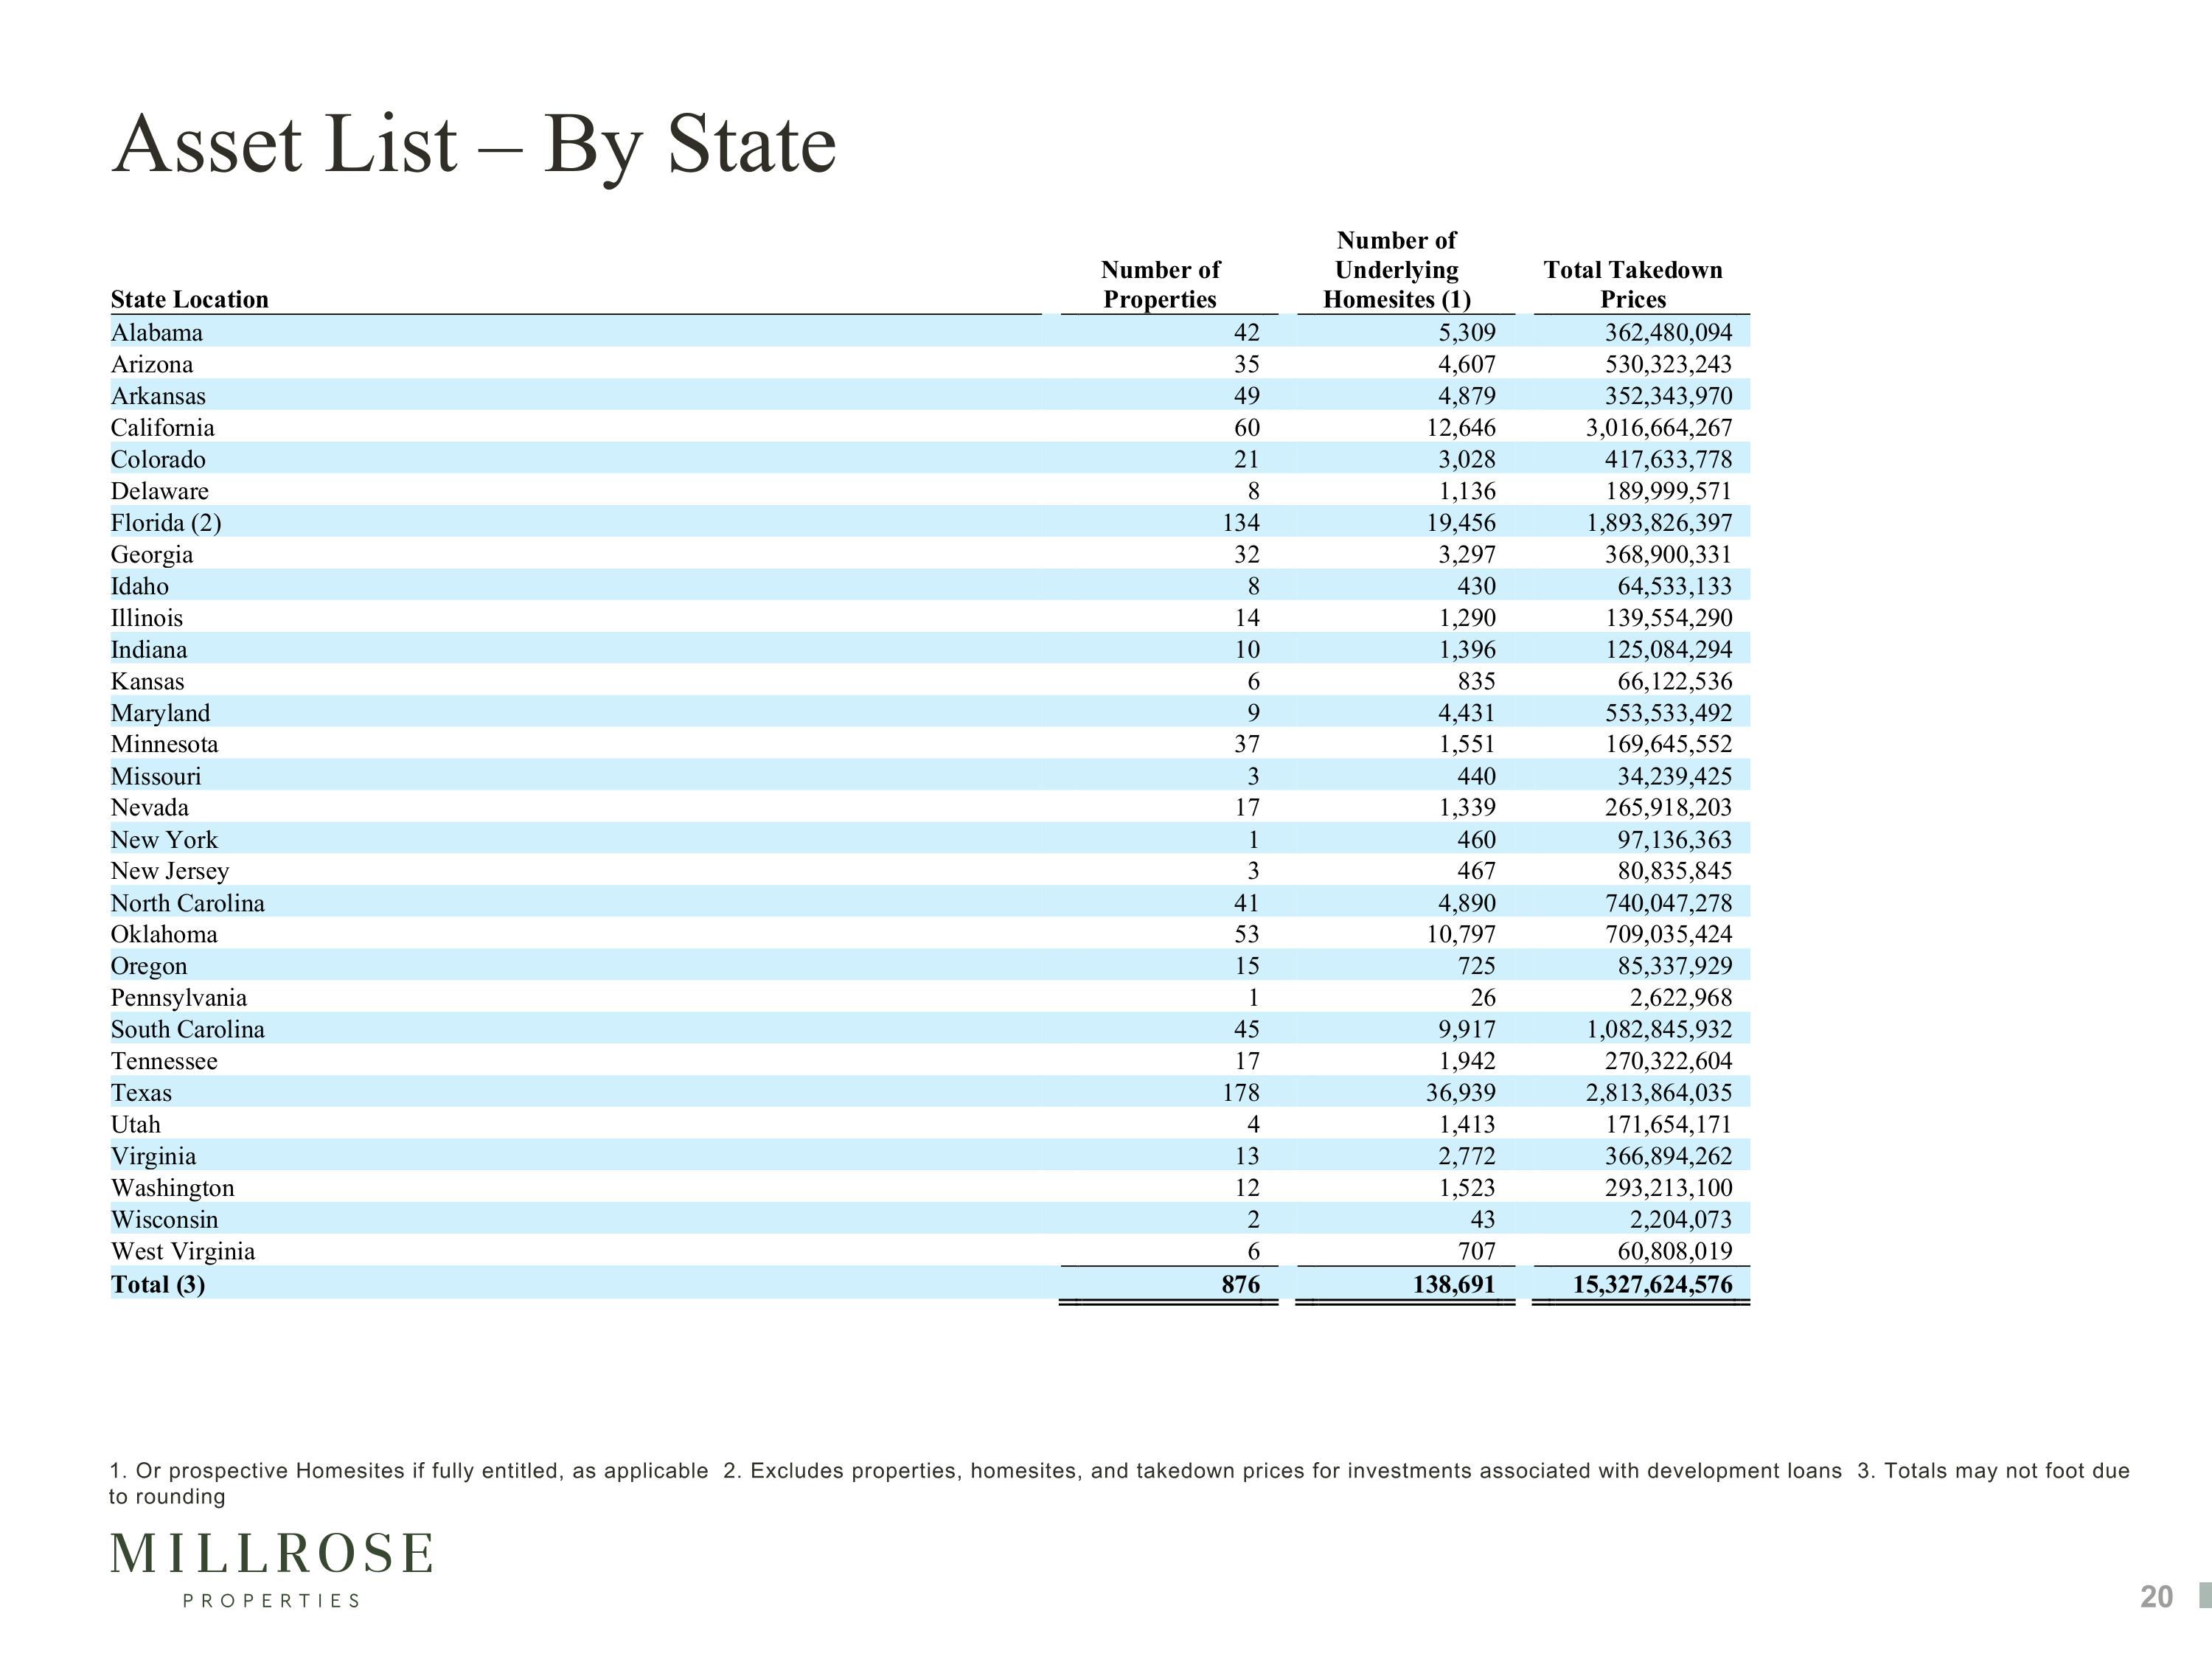The image size is (2212, 1659).
Task: Select the West Virginia row label
Action: point(182,1251)
